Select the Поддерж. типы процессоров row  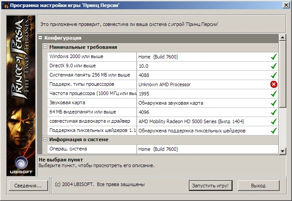[92, 84]
